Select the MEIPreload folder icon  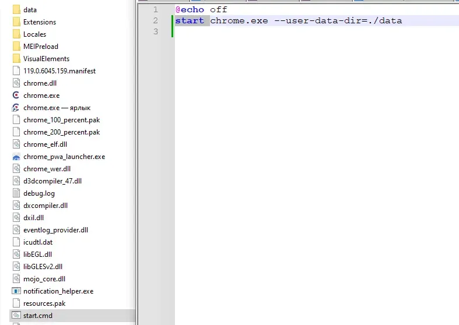(16, 47)
